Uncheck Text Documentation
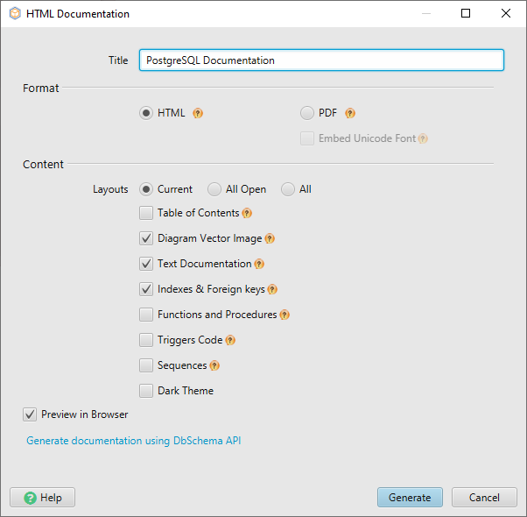Viewport: 527px width, 517px height. tap(146, 264)
